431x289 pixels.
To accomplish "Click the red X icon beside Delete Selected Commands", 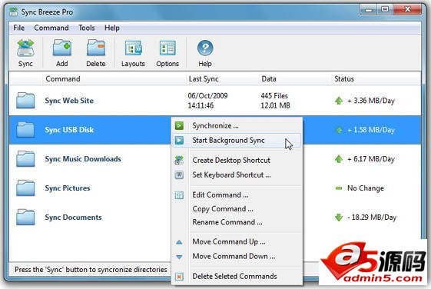I will tap(179, 277).
